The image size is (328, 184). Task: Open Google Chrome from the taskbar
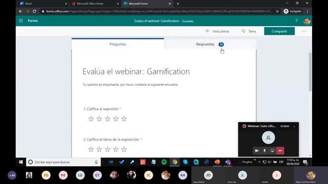coord(175,162)
